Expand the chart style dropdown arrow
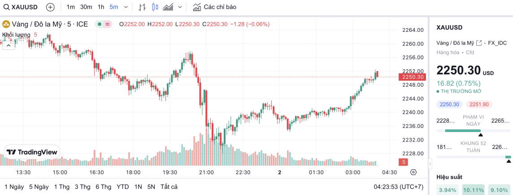This screenshot has height=195, width=513. (180, 7)
